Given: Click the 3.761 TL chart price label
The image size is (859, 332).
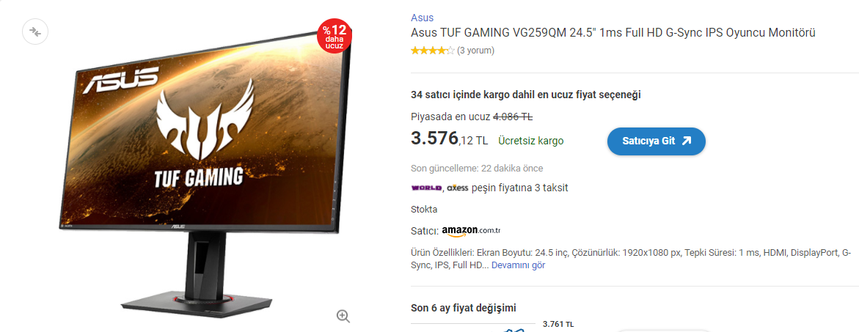Looking at the screenshot, I should [x=558, y=325].
